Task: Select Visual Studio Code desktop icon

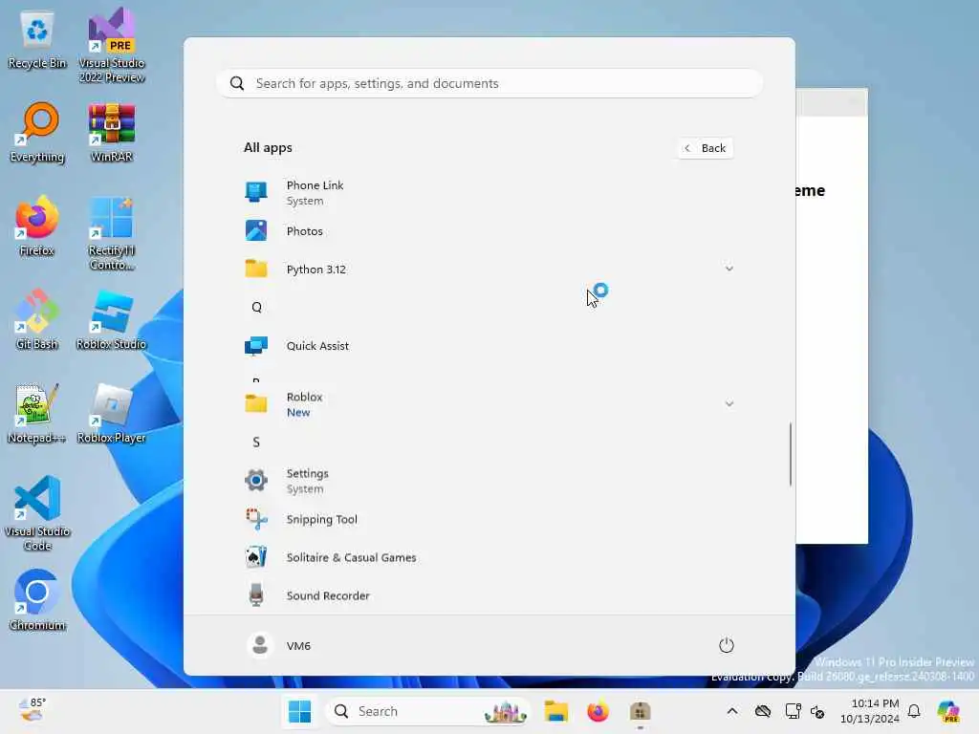Action: (x=37, y=513)
